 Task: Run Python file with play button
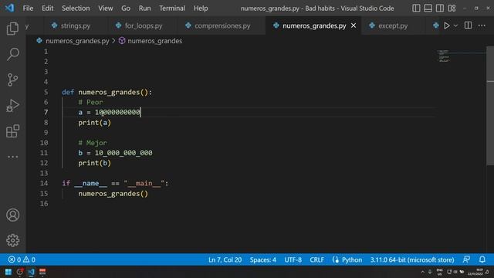coord(447,25)
